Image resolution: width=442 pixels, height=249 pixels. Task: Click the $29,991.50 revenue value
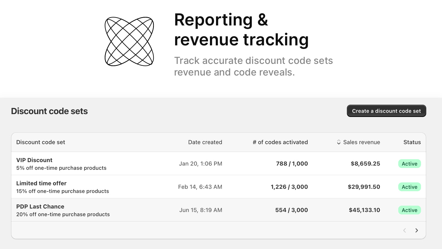pos(364,187)
